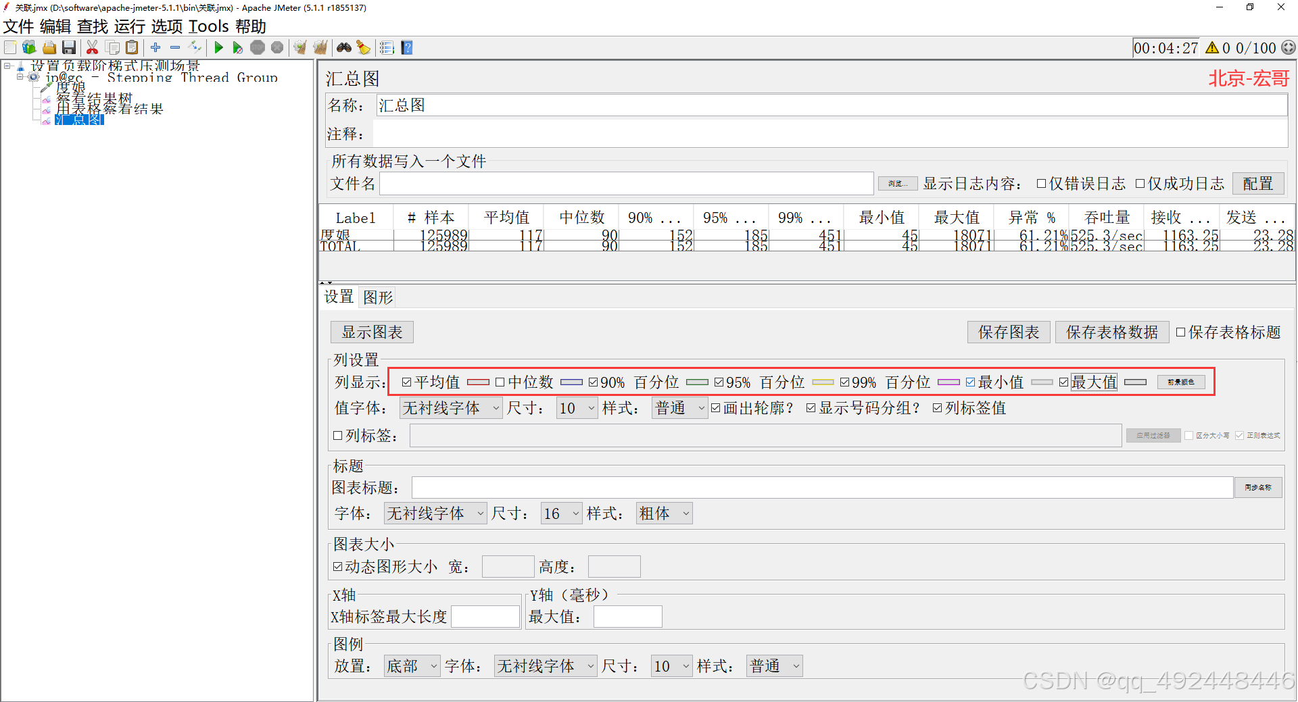Toggle the 90% 百分位 checkbox

(x=593, y=382)
